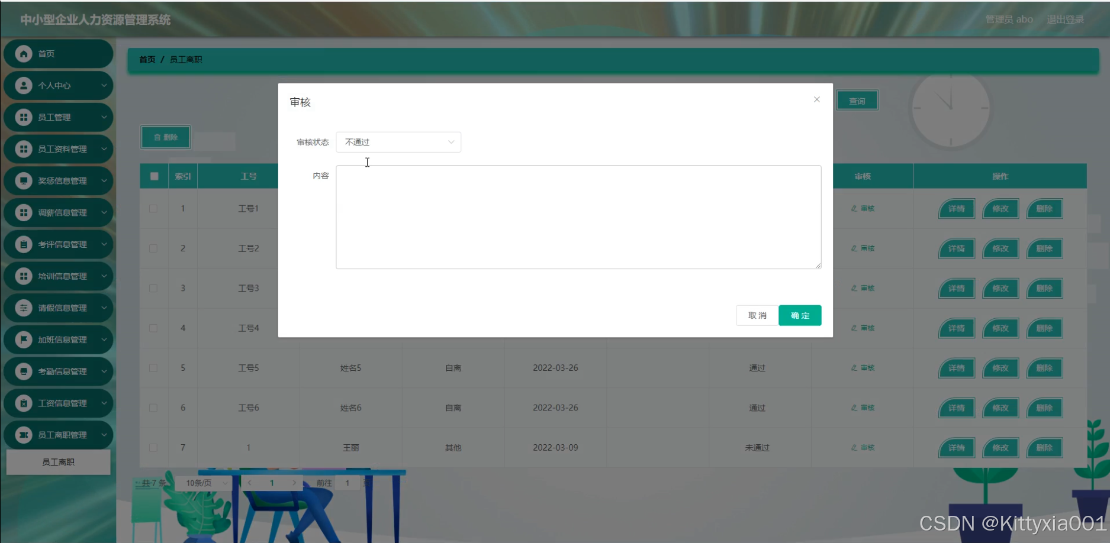The height and width of the screenshot is (543, 1110).
Task: Click the 培训信息管理 sidebar icon
Action: (24, 276)
